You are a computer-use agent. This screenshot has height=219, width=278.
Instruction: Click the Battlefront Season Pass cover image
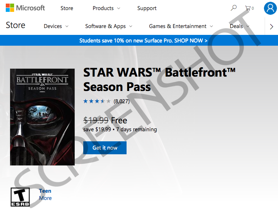pyautogui.click(x=43, y=117)
